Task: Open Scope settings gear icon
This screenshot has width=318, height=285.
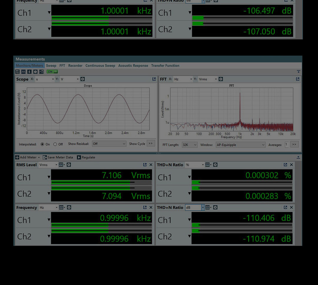Action: pos(82,79)
